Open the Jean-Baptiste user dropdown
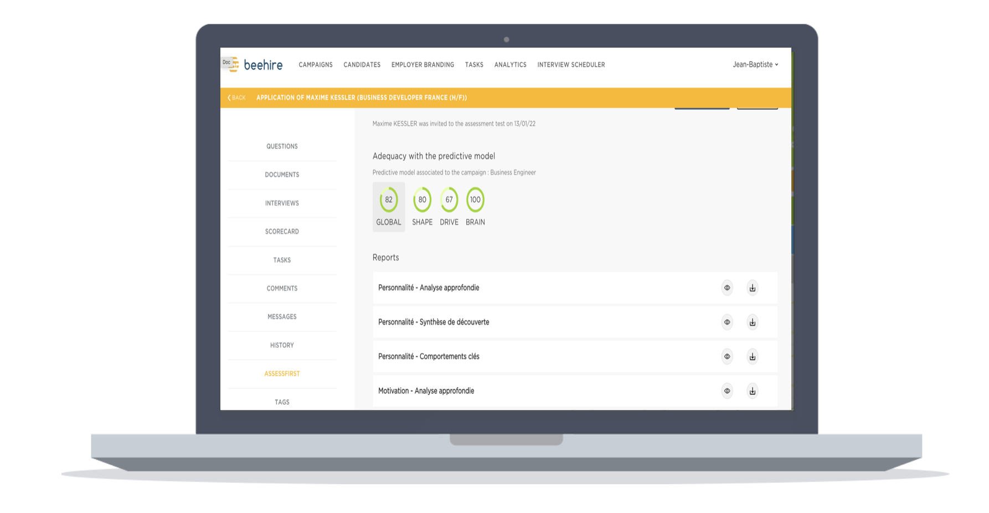Viewport: 989px width, 513px height. click(x=755, y=65)
